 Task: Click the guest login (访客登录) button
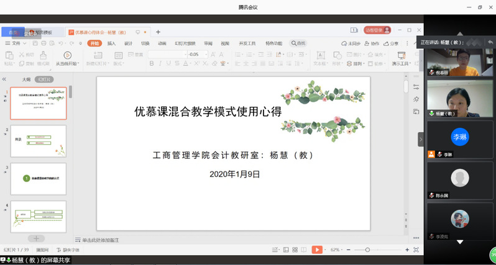tap(377, 30)
